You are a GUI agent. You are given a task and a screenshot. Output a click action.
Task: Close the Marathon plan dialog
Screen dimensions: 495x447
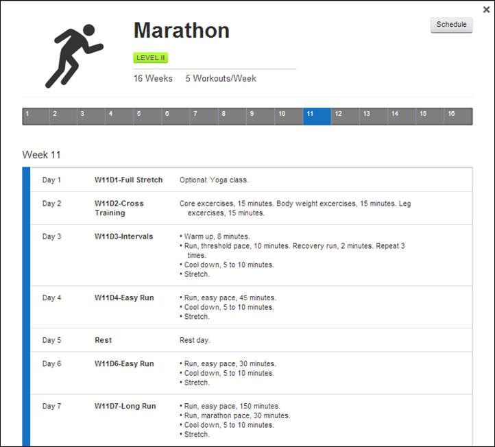point(486,10)
